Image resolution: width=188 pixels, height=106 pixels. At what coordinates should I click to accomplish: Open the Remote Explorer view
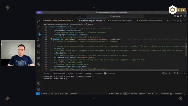(38, 52)
